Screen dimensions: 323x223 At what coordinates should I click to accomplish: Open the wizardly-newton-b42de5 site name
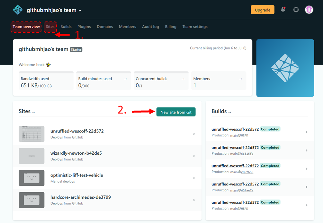point(76,153)
